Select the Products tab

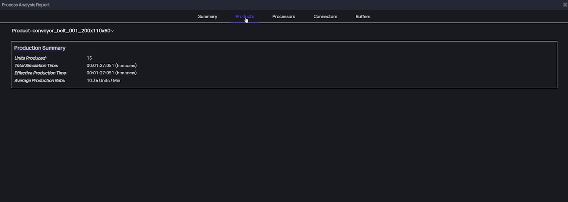point(245,16)
